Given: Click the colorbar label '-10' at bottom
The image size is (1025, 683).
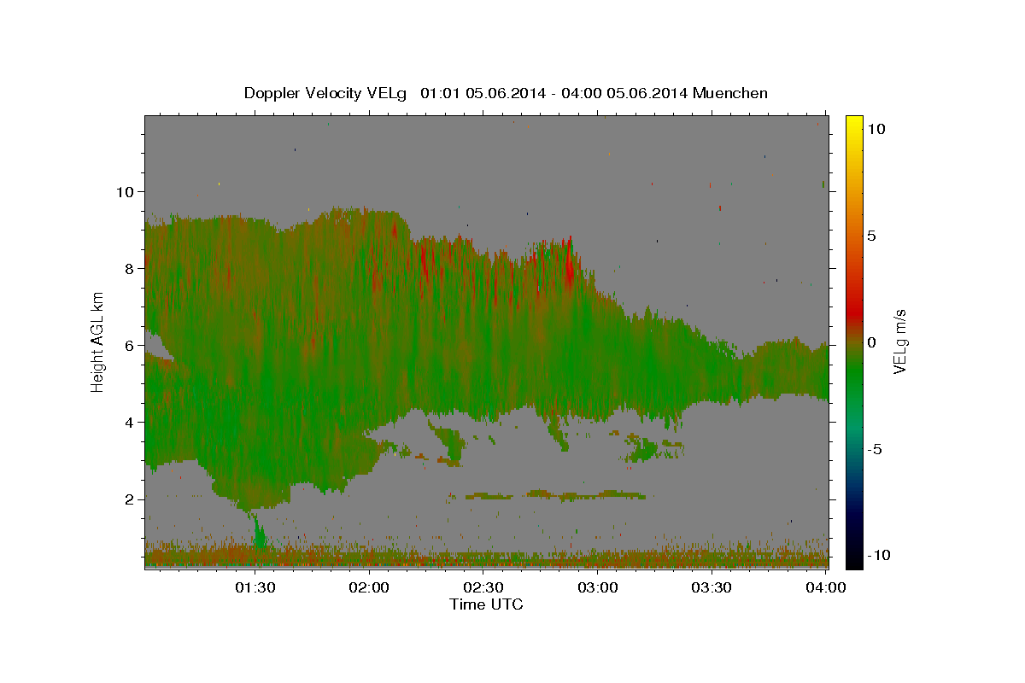Looking at the screenshot, I should (878, 555).
